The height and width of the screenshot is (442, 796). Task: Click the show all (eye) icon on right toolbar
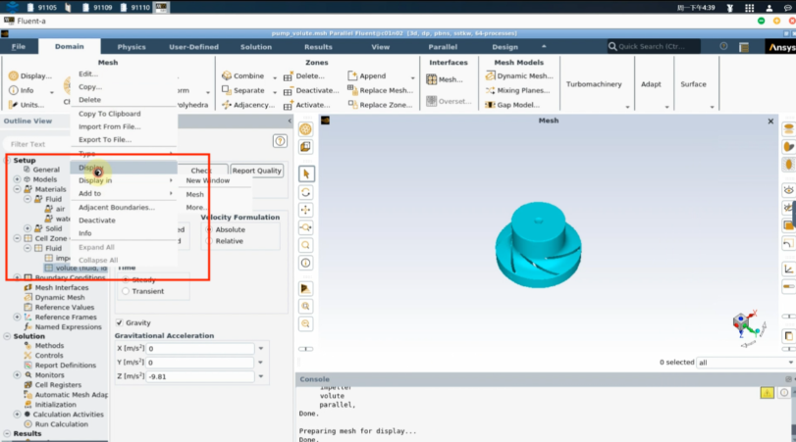[788, 190]
